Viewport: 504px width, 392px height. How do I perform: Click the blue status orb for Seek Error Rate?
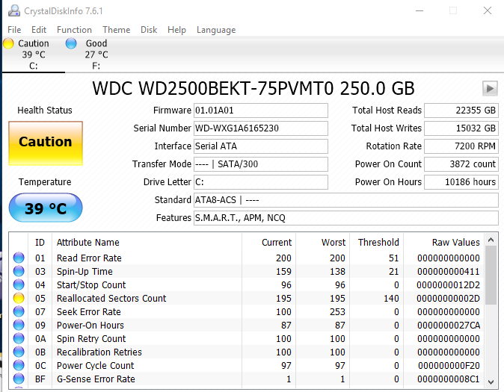point(19,312)
